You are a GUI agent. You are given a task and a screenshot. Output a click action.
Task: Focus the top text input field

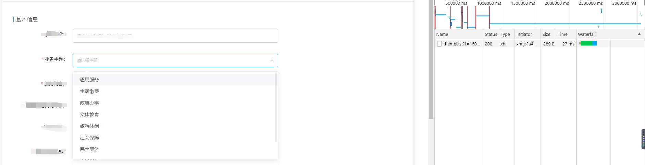coord(175,36)
